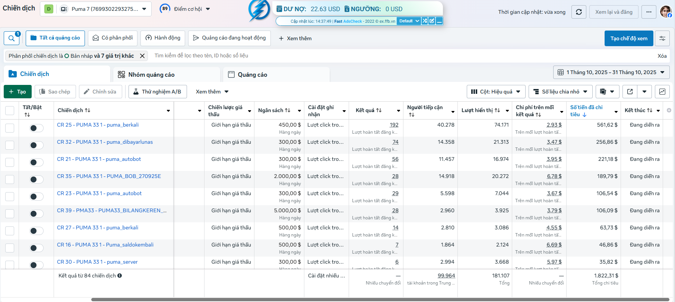Click the calendar icon in the date range
The height and width of the screenshot is (302, 675).
(561, 72)
